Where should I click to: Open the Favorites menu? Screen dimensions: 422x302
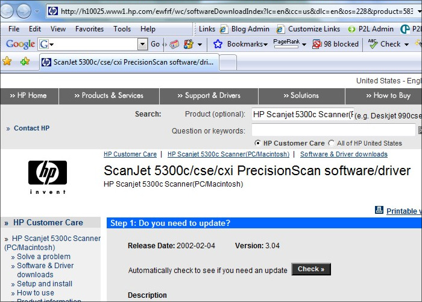[89, 28]
